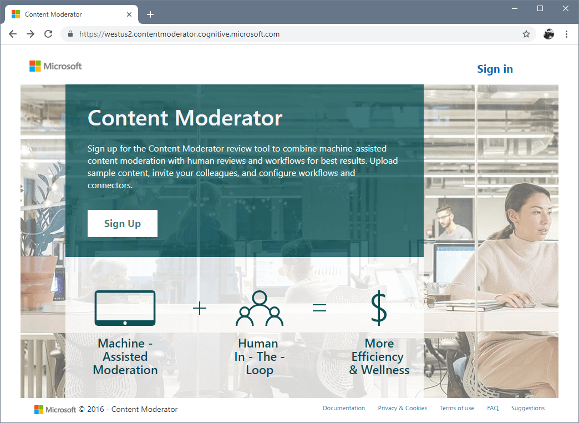The height and width of the screenshot is (423, 579).
Task: Click the dollar sign efficiency icon
Action: coord(379,308)
